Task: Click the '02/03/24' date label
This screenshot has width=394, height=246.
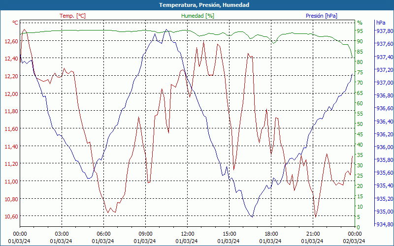Action: coord(354,241)
